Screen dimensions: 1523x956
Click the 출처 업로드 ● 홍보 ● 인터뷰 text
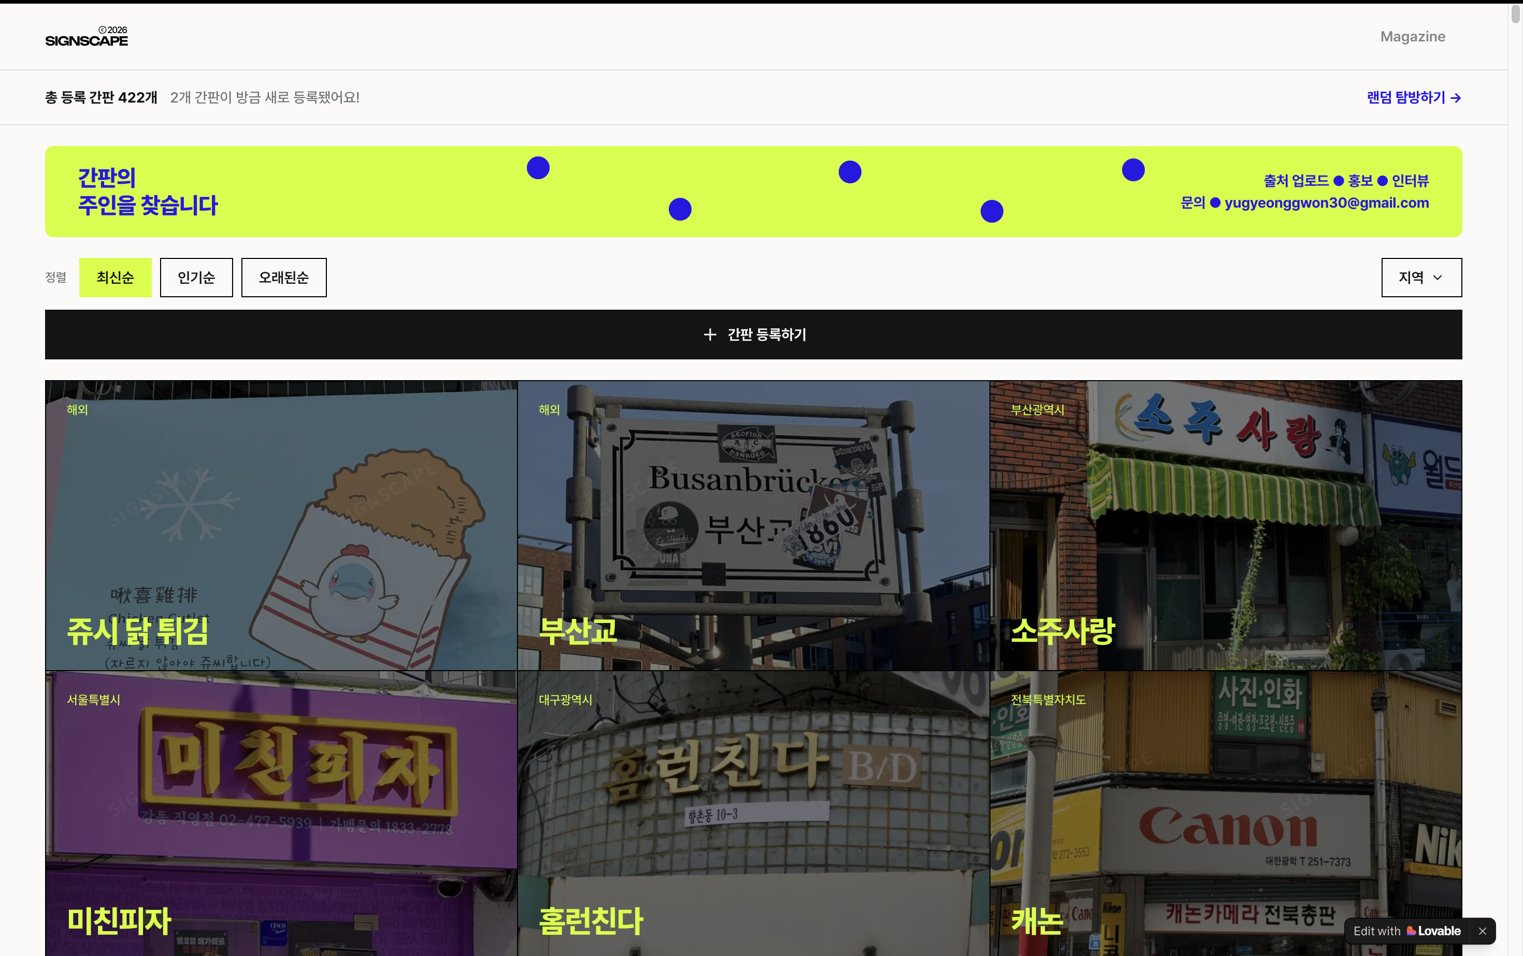pyautogui.click(x=1346, y=181)
